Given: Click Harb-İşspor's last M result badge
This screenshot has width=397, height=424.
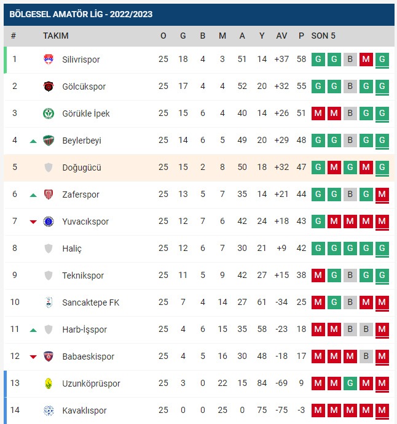Looking at the screenshot, I should point(382,329).
